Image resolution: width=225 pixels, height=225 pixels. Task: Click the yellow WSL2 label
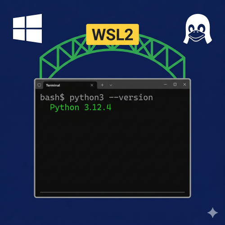pyautogui.click(x=112, y=34)
